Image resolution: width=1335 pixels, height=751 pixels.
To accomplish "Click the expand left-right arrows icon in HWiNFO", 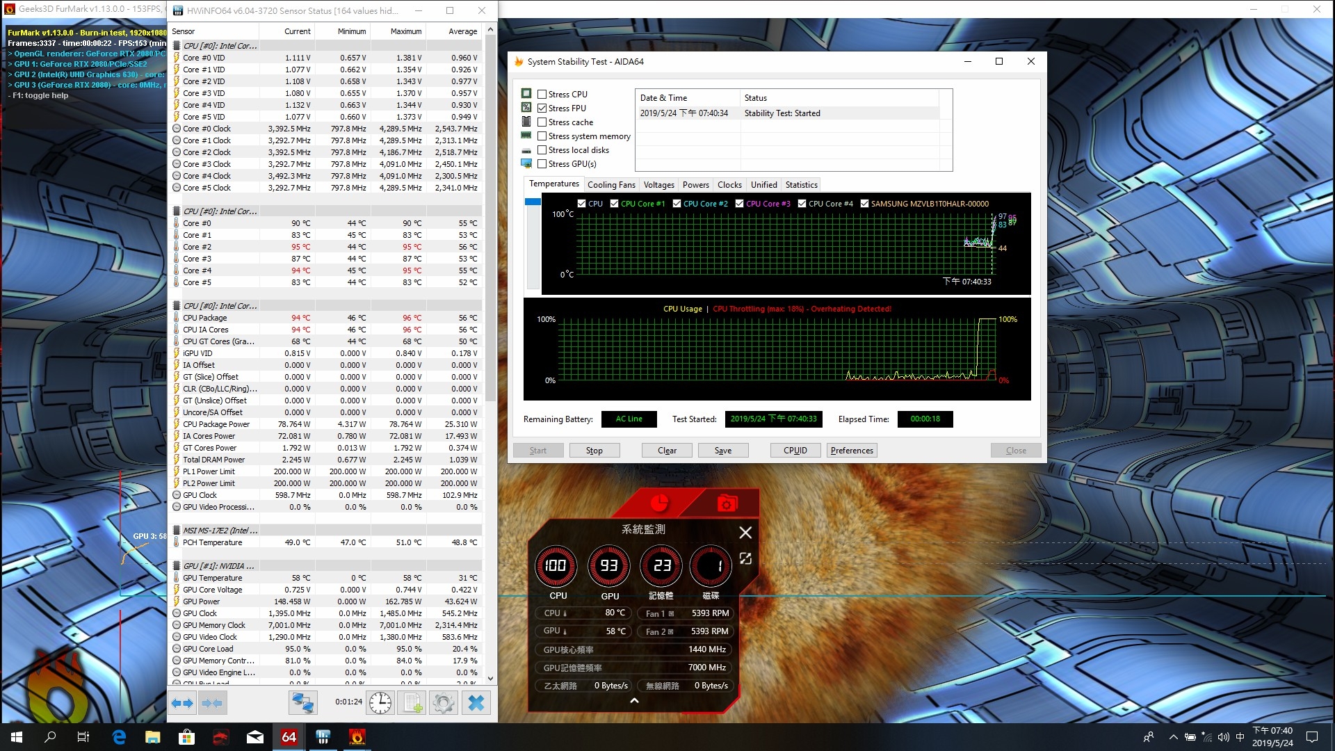I will point(183,703).
